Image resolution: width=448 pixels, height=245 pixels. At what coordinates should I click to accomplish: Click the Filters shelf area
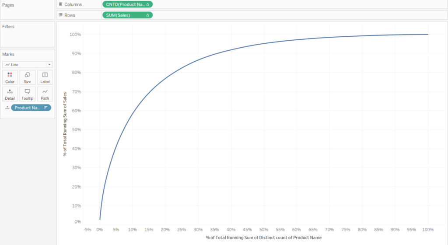pyautogui.click(x=28, y=34)
